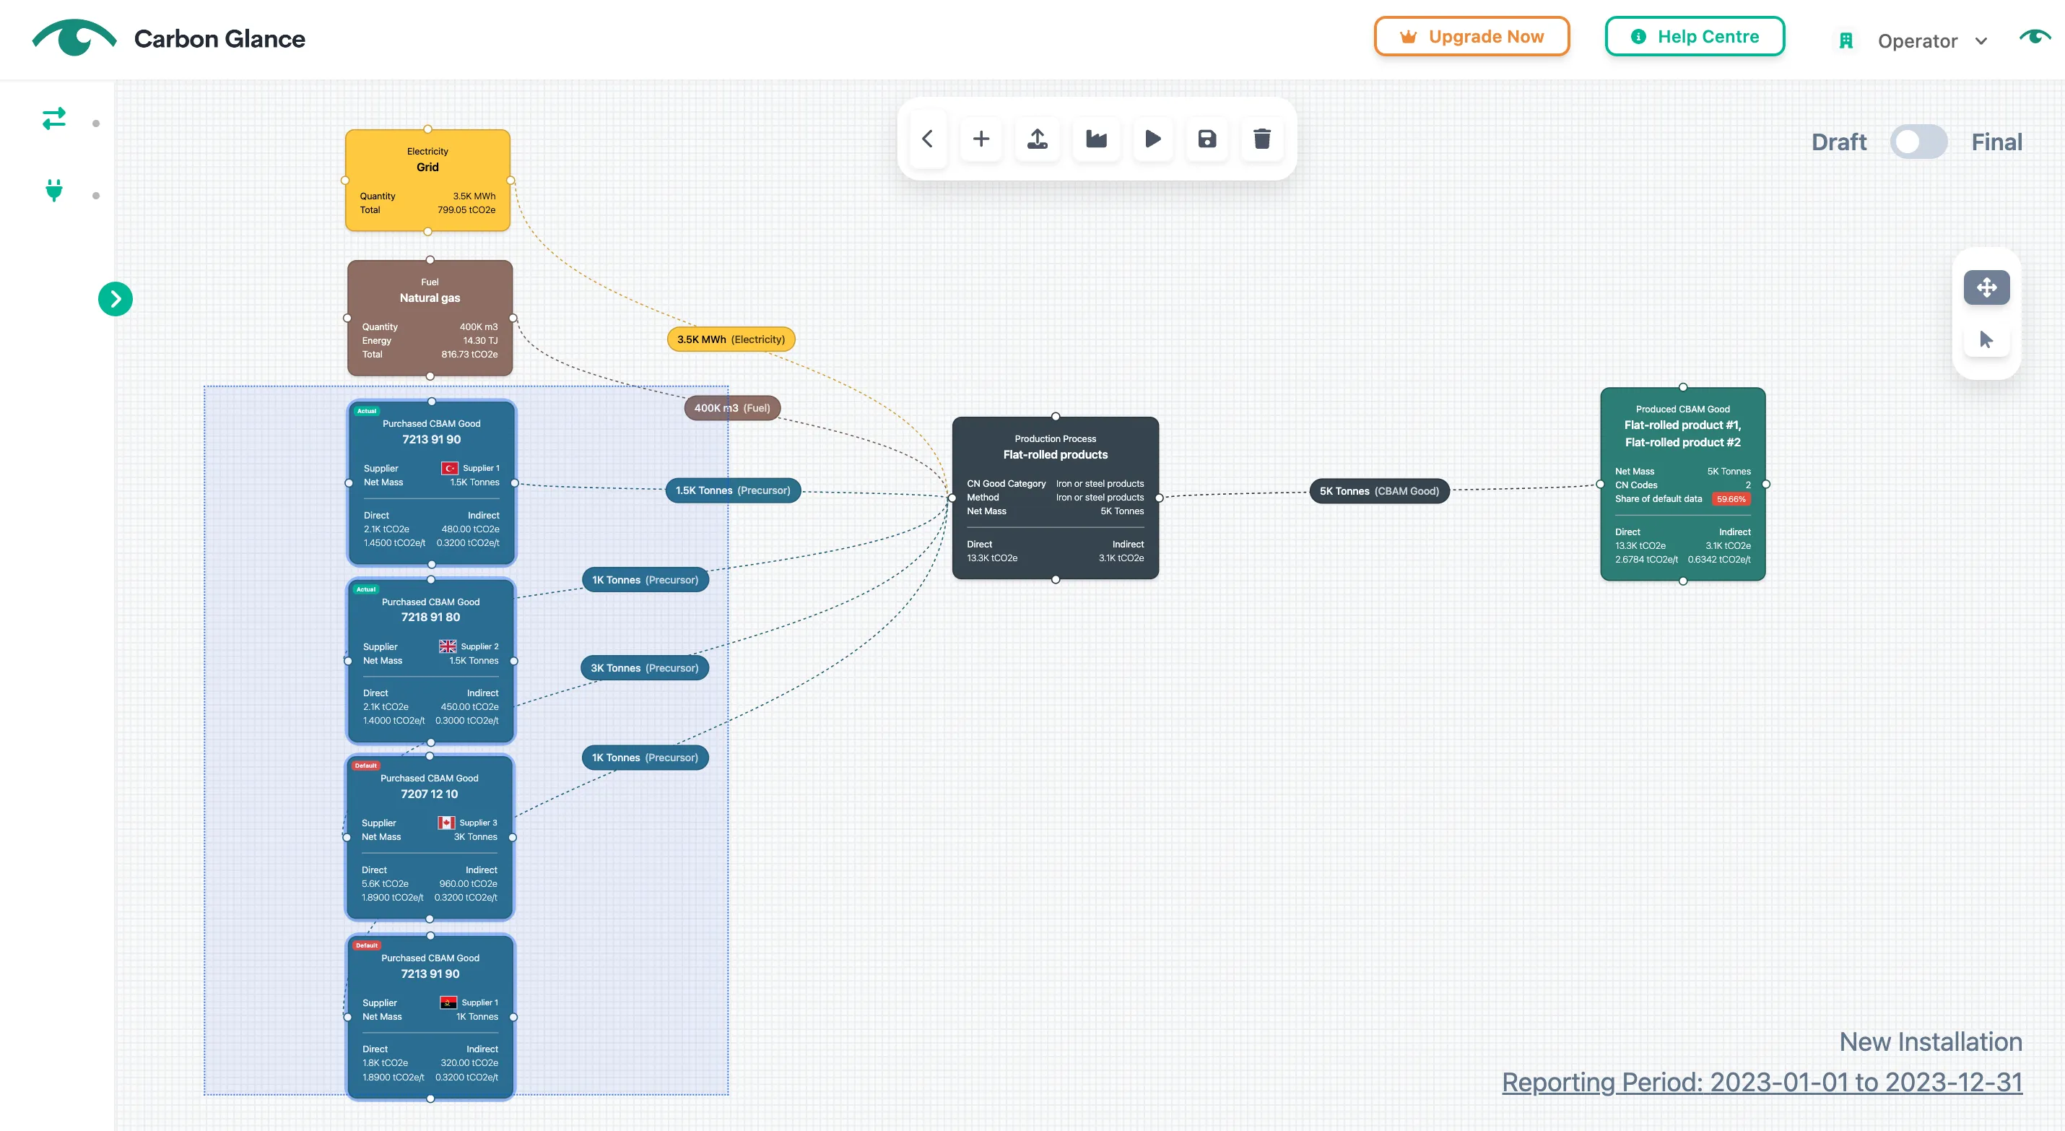
Task: Click the Reporting Period link
Action: coord(1762,1082)
